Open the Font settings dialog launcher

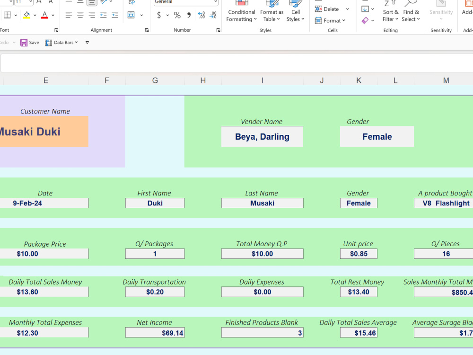point(56,30)
